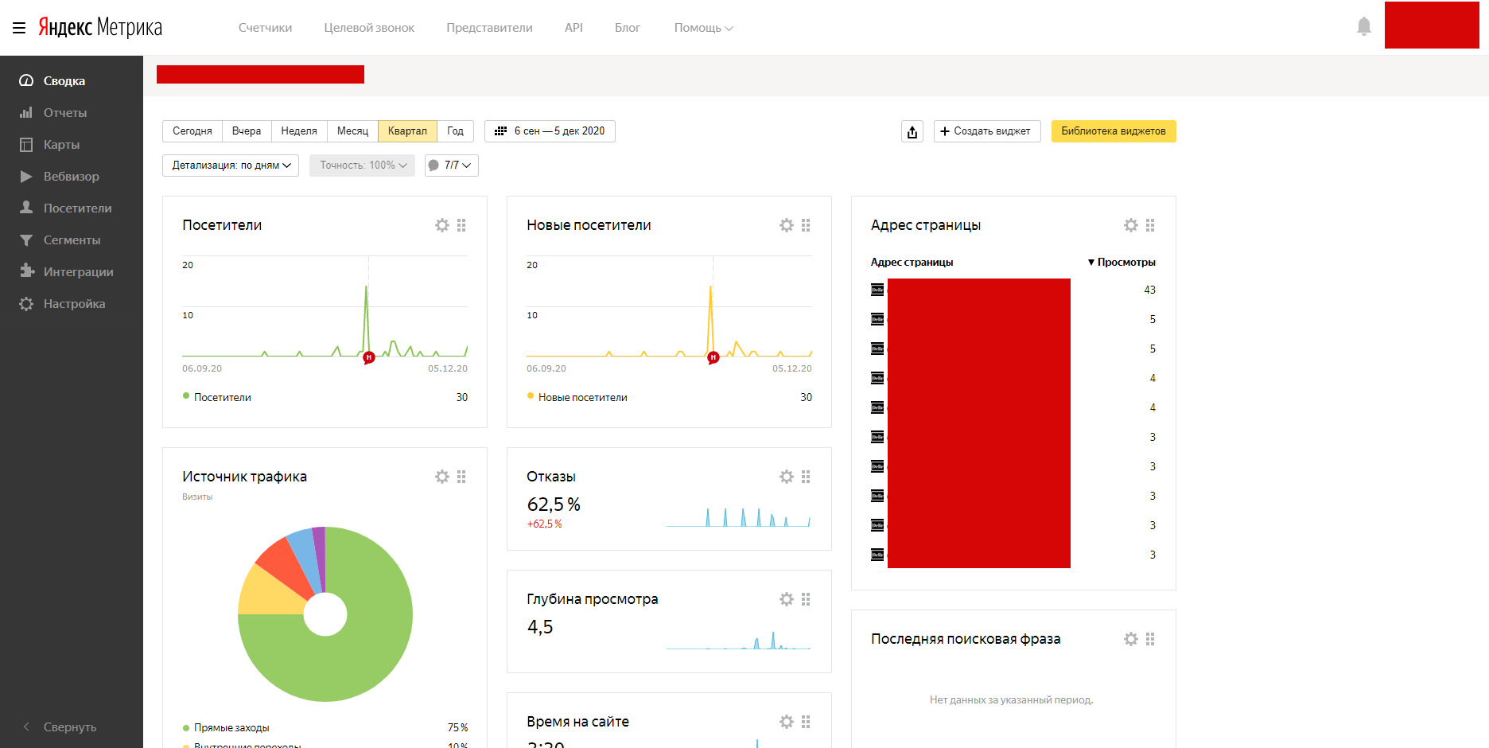Open settings gear of Источник трафика widget
The height and width of the screenshot is (748, 1489).
(x=442, y=477)
